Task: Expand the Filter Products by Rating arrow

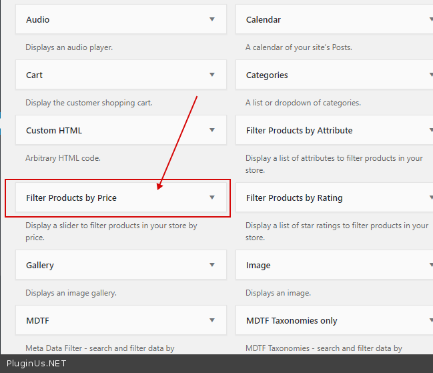Action: tap(430, 198)
